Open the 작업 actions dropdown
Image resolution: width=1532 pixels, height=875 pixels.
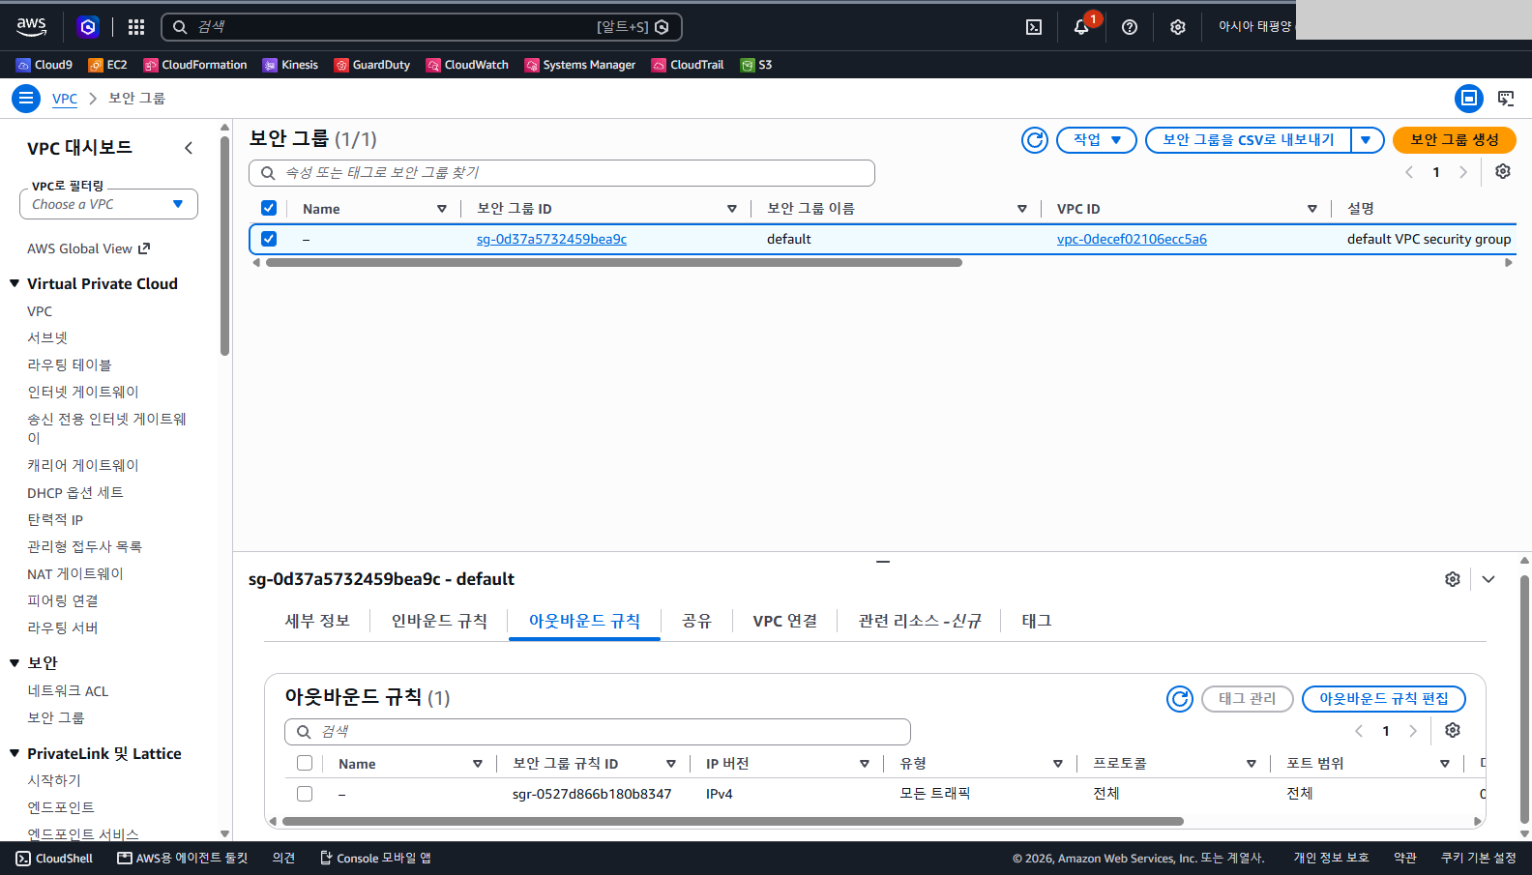(1097, 140)
